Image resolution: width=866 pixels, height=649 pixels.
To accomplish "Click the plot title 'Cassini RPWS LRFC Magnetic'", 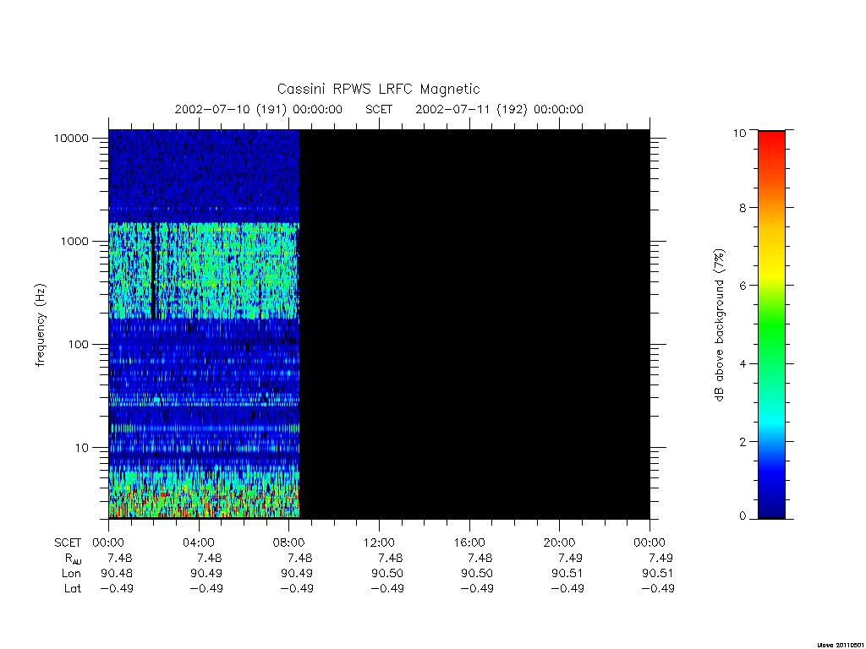I will pyautogui.click(x=378, y=89).
